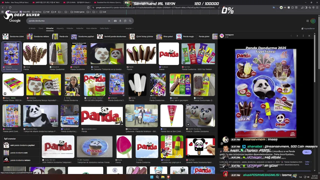Reload the current Google page

click(x=10, y=7)
